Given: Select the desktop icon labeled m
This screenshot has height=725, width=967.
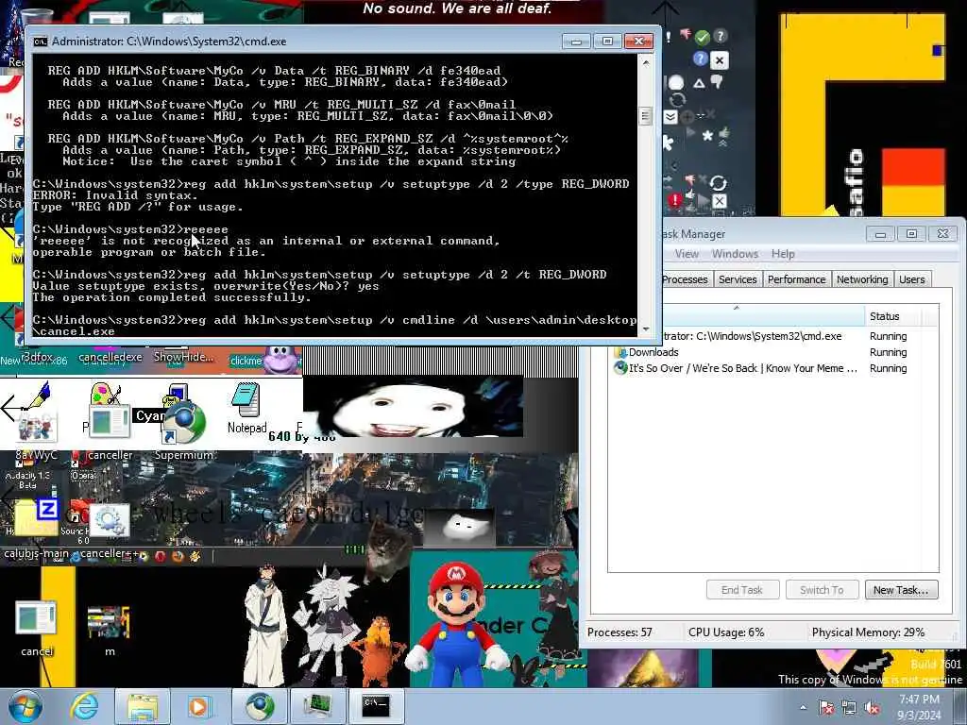Looking at the screenshot, I should pyautogui.click(x=109, y=629).
